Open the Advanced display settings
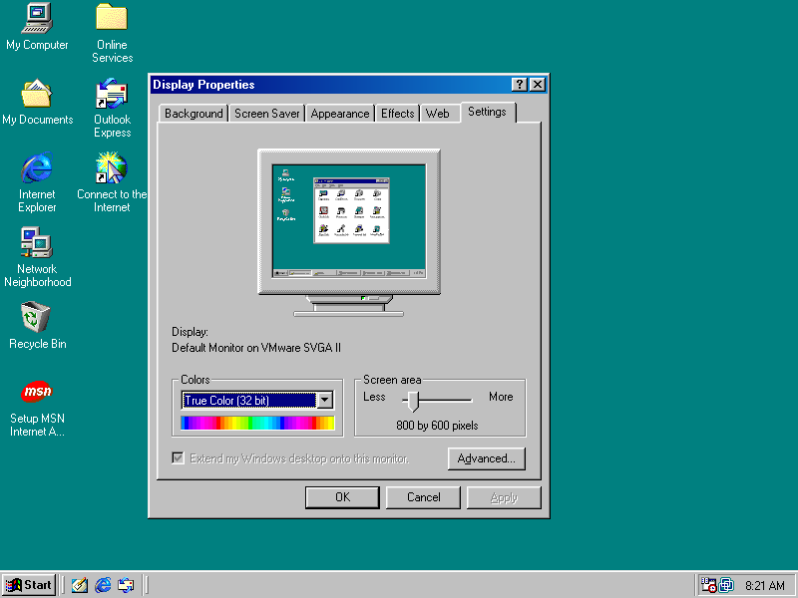Viewport: 798px width, 598px height. 487,458
